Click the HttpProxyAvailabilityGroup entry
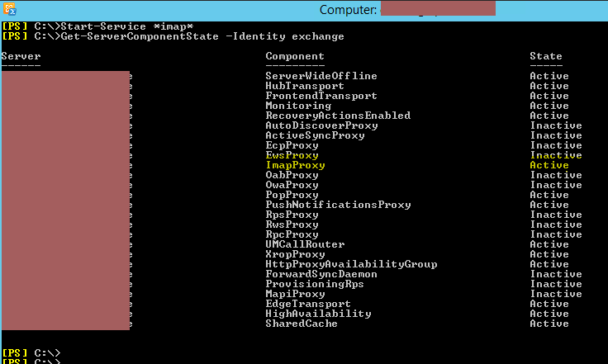 coord(351,264)
